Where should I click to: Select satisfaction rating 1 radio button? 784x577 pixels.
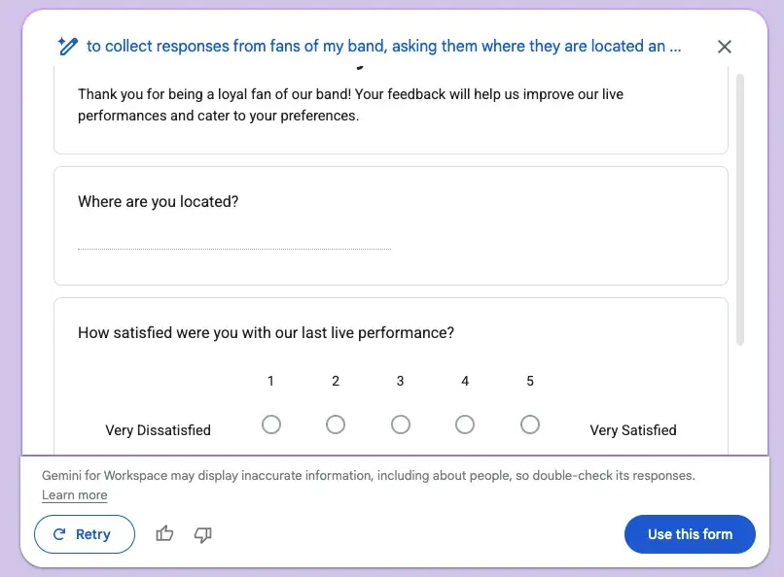(x=270, y=424)
